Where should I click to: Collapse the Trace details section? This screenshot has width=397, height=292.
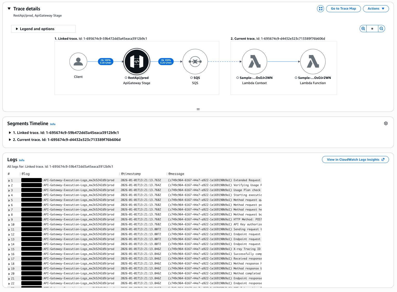click(x=9, y=9)
